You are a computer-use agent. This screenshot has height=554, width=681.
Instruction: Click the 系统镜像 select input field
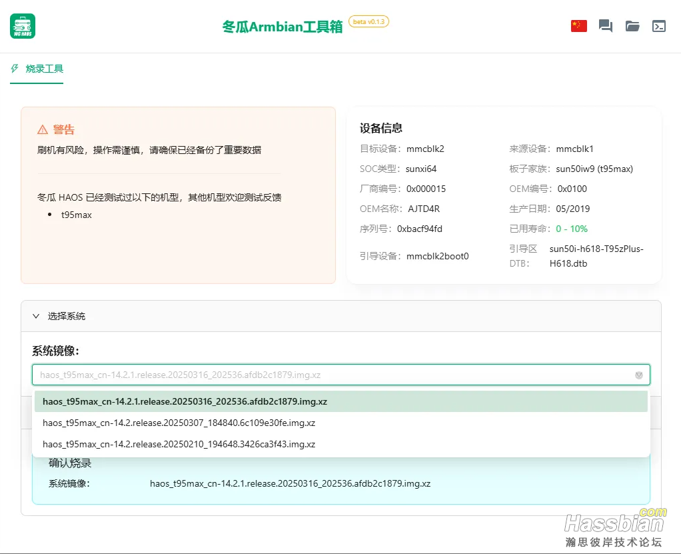click(x=341, y=375)
